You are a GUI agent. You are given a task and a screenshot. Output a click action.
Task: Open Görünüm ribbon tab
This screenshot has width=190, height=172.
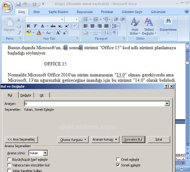tap(158, 12)
